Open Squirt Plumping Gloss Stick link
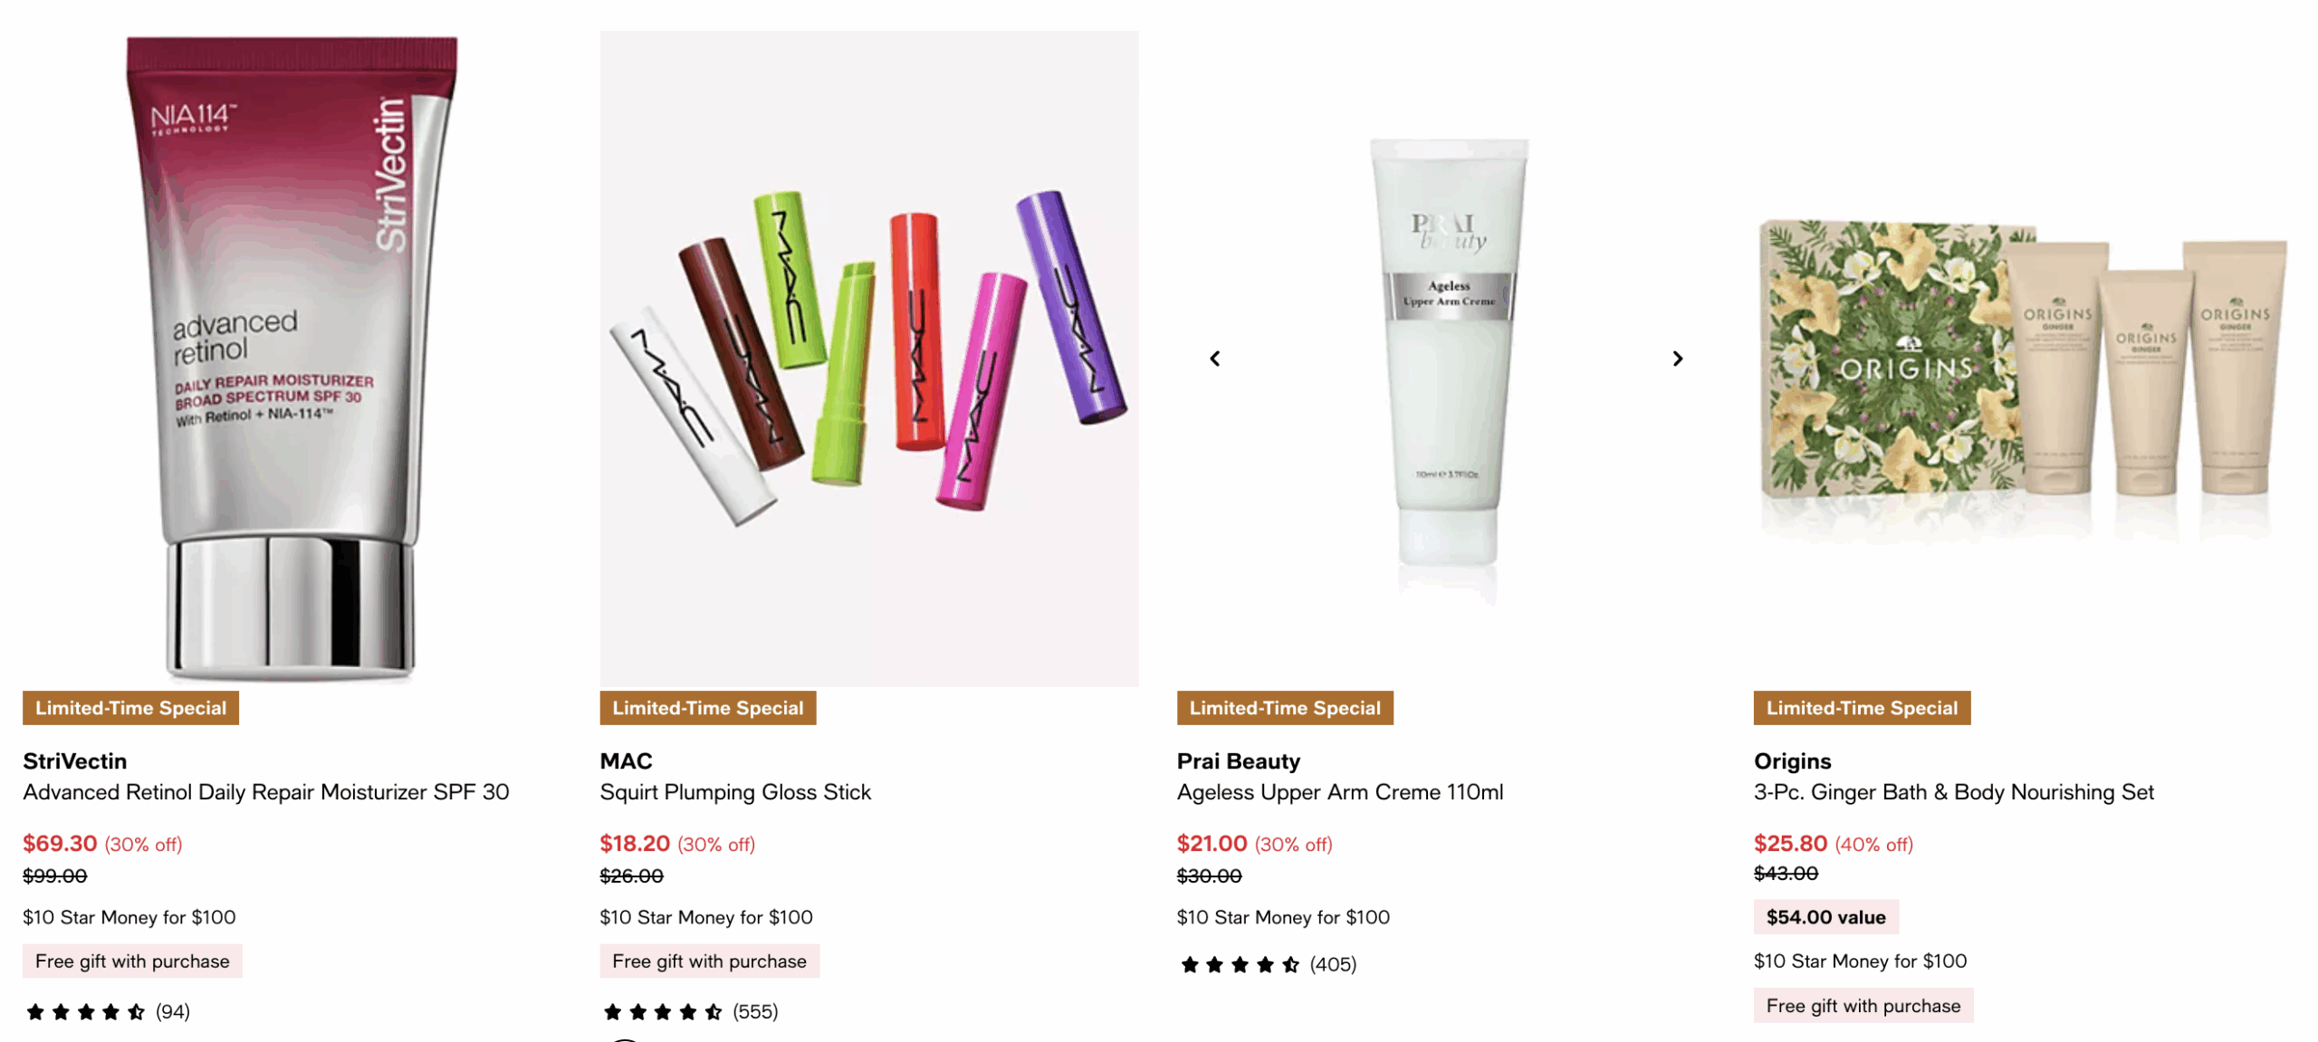Screen dimensions: 2318x1042 coord(734,792)
